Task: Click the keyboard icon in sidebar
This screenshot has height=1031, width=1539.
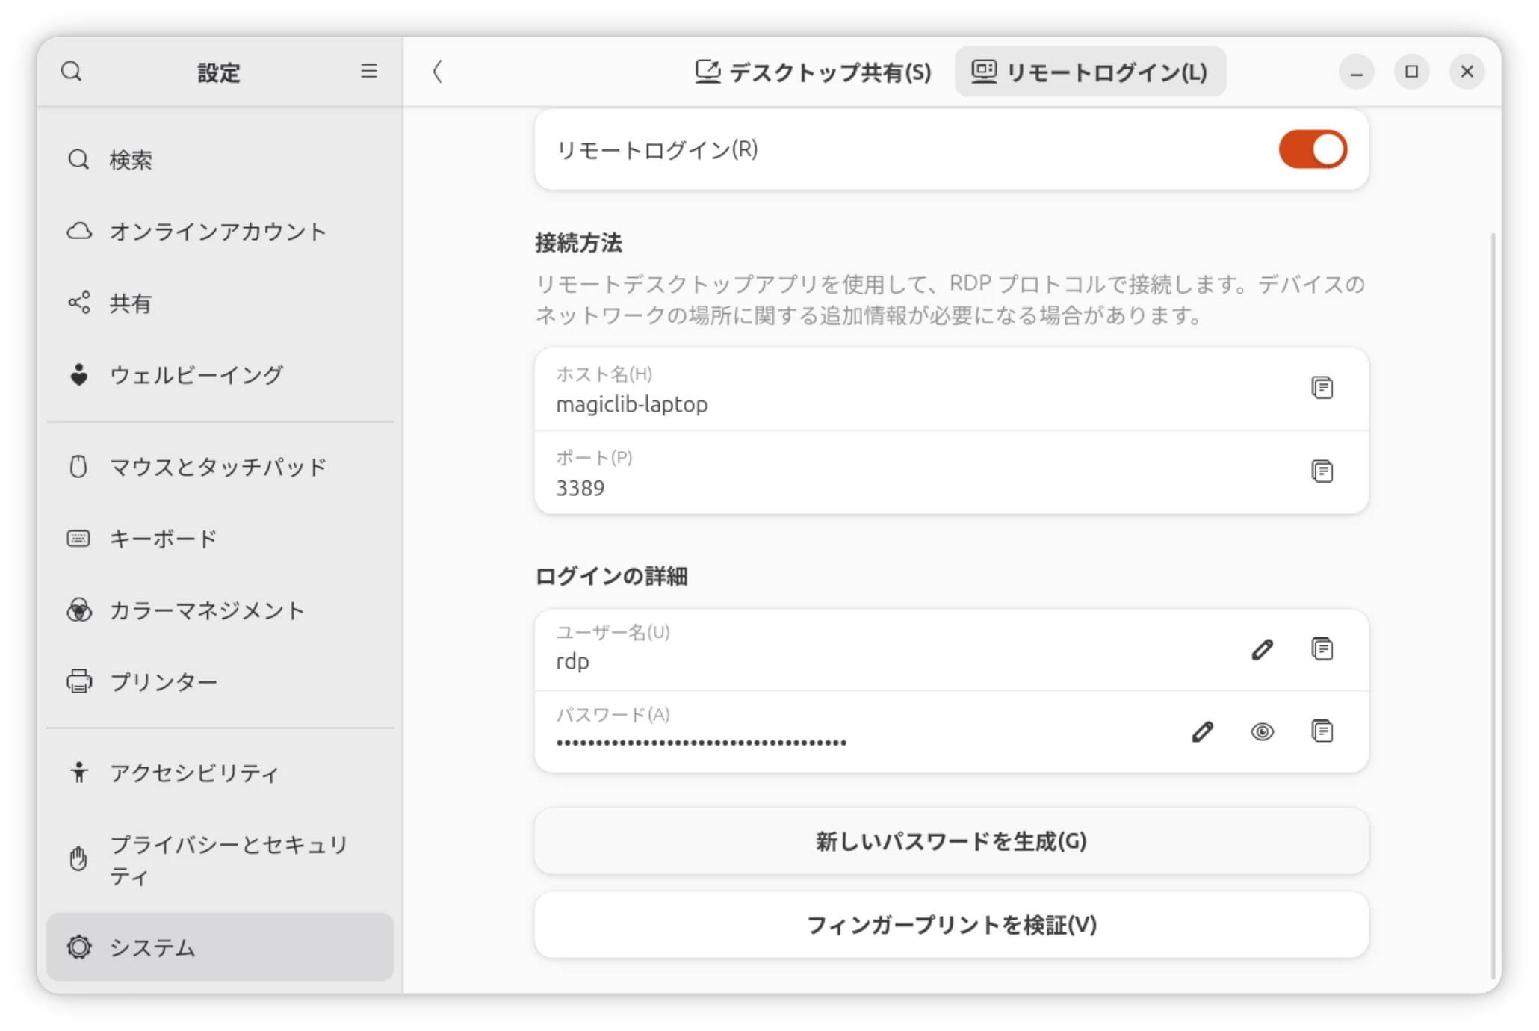Action: [x=78, y=539]
